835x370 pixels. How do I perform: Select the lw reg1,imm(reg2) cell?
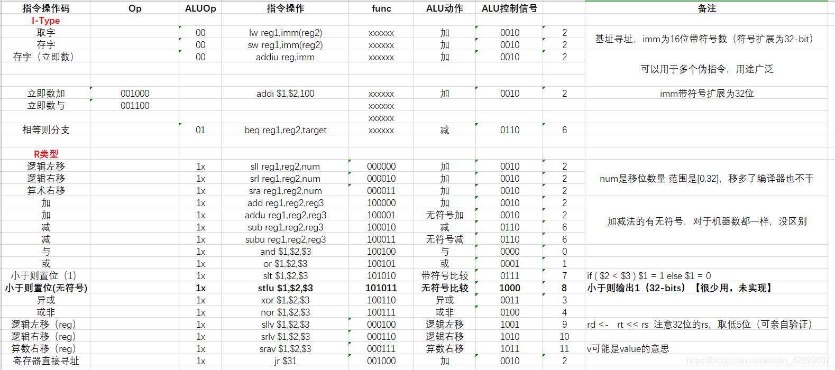[x=285, y=33]
